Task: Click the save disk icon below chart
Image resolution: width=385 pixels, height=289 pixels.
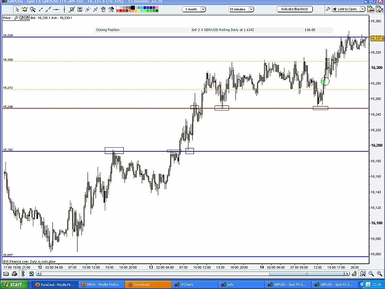Action: point(31,274)
